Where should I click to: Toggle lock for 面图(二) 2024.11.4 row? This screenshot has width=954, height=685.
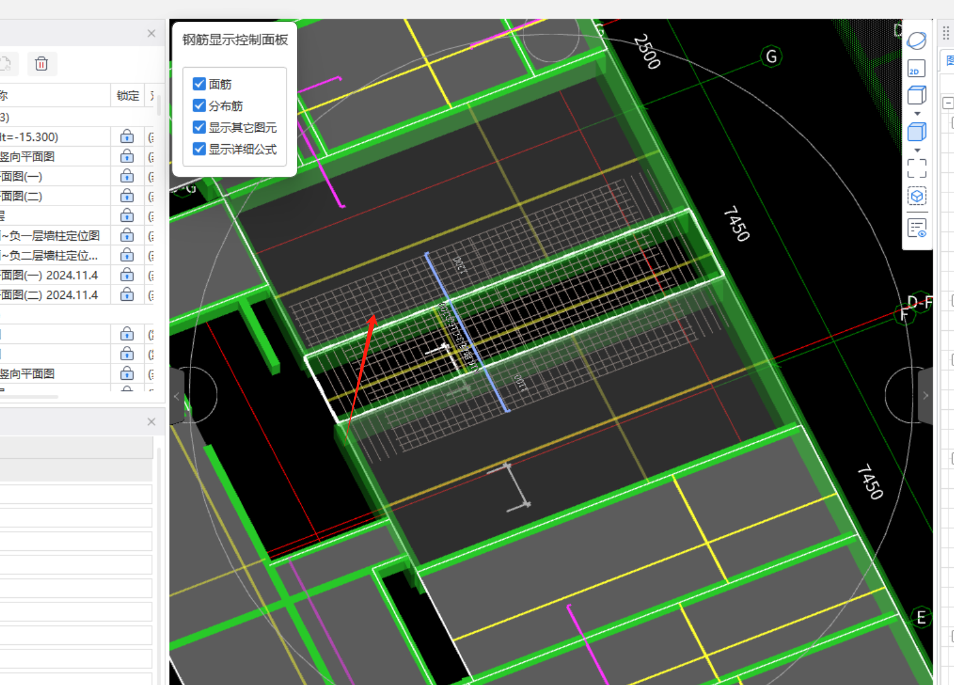click(x=127, y=295)
